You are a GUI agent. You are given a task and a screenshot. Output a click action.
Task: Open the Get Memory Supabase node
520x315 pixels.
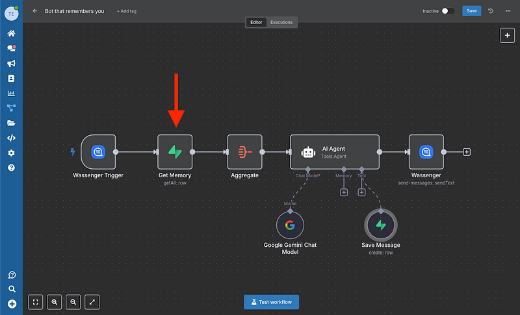[175, 152]
